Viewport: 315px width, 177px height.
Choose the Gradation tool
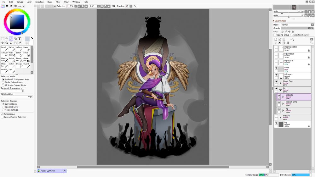click(26, 60)
